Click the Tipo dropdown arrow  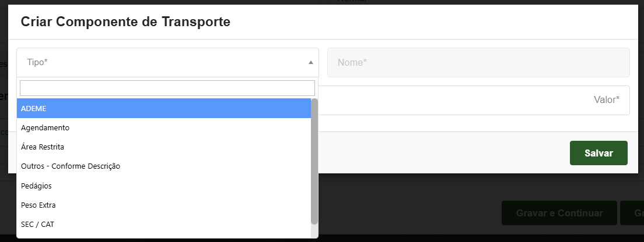pyautogui.click(x=310, y=62)
